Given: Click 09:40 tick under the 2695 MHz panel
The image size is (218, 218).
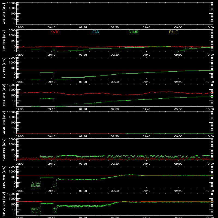Looking at the screenshot, I should (146, 137).
